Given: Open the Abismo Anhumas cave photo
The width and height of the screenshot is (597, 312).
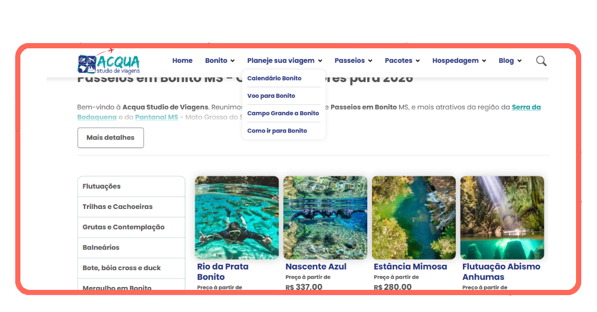Looking at the screenshot, I should (502, 218).
